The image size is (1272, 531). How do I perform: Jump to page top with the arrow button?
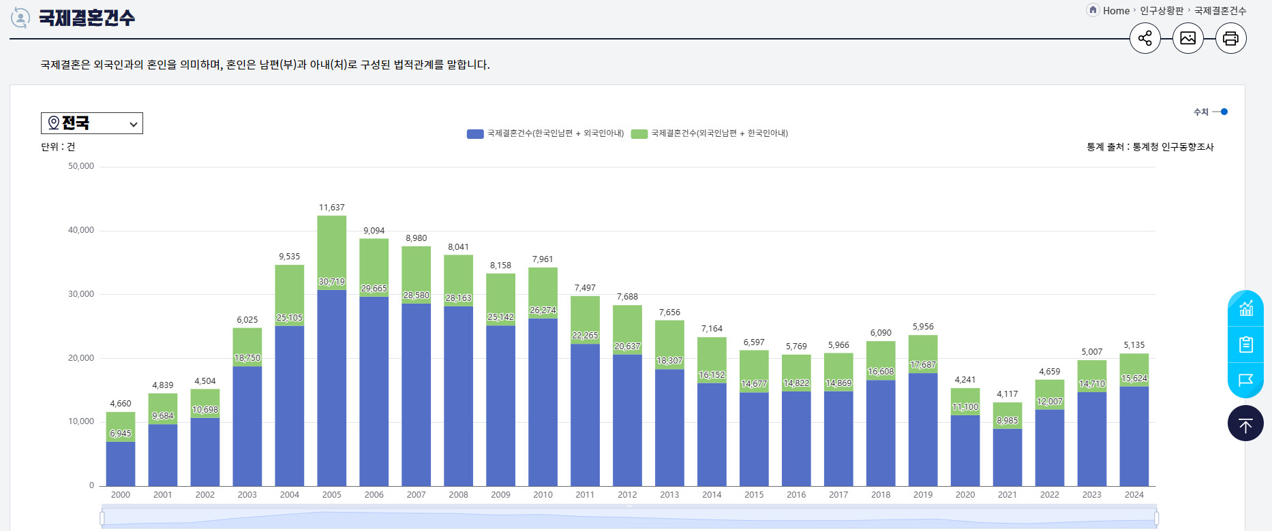point(1246,423)
